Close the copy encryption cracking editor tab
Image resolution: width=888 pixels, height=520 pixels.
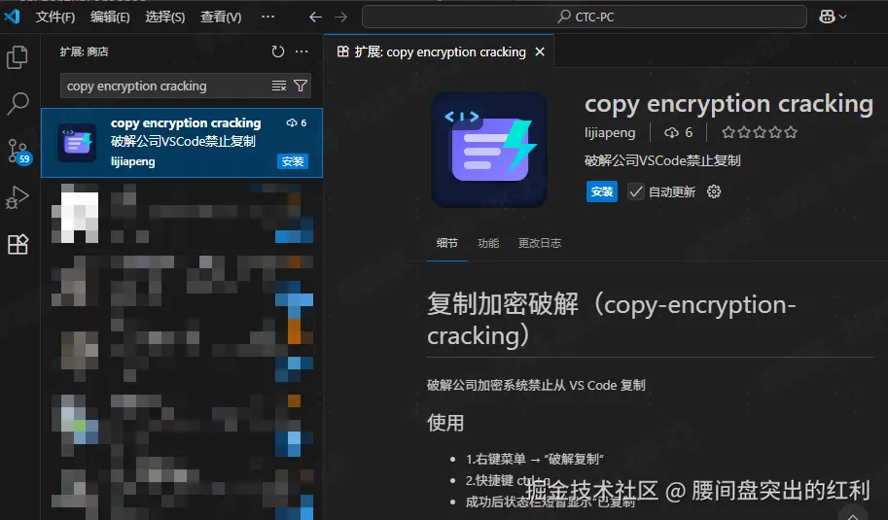540,52
